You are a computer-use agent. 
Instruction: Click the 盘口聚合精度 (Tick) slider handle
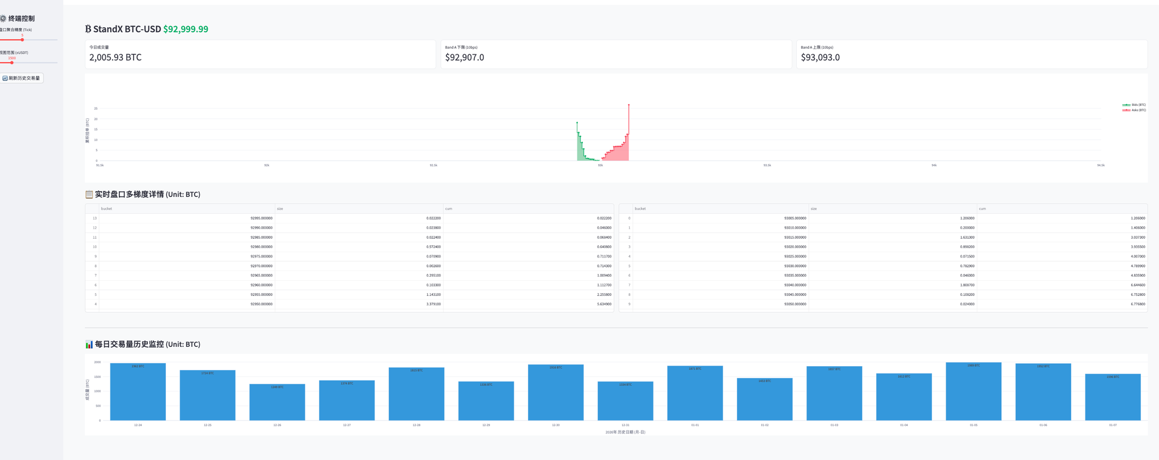tap(22, 40)
